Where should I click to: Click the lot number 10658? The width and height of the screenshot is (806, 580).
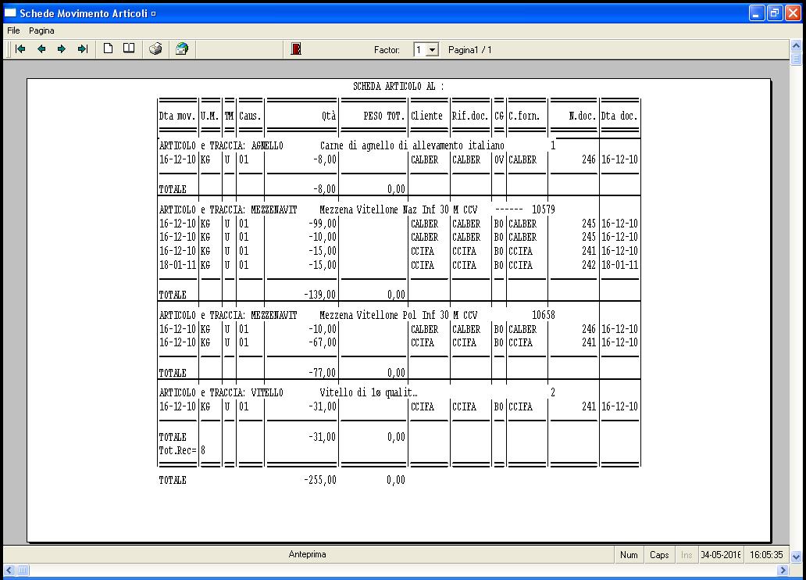click(544, 315)
